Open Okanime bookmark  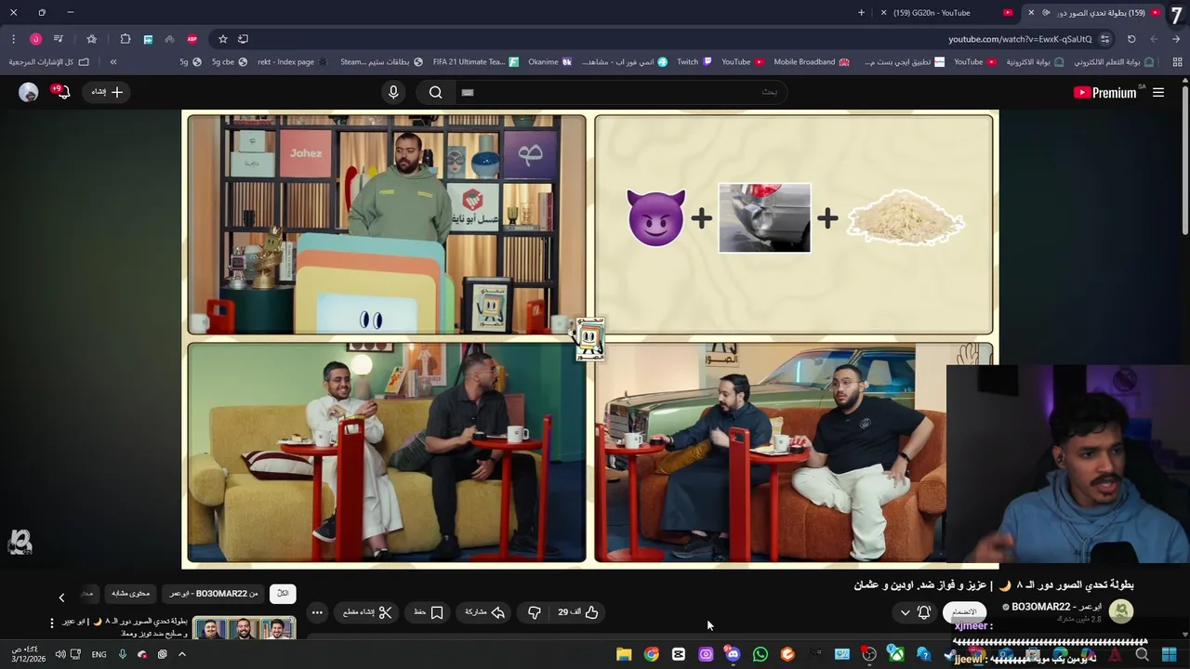point(549,62)
